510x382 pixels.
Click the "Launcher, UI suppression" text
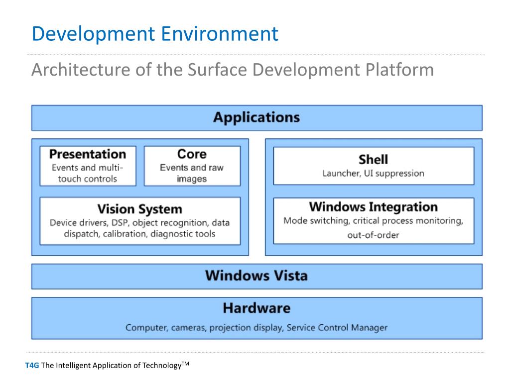374,174
